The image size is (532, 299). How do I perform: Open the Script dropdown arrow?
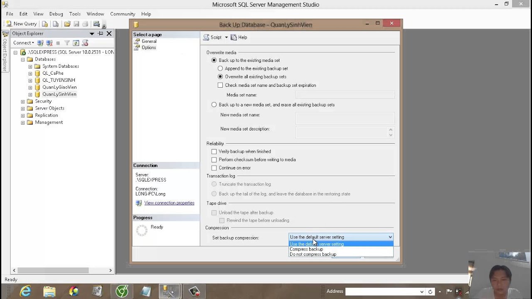coord(226,37)
